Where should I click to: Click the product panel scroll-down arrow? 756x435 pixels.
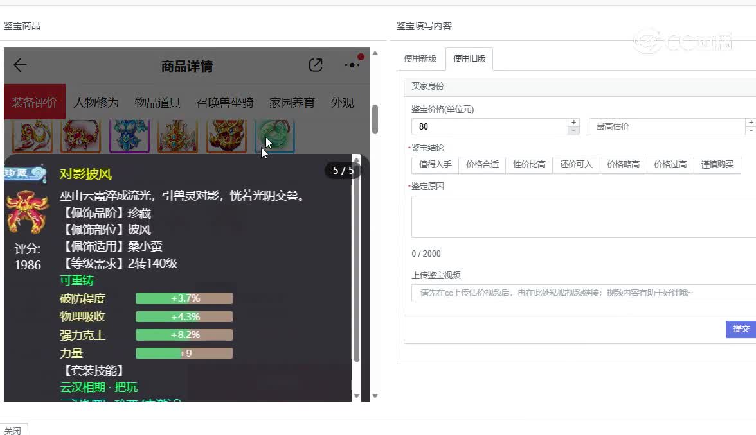pos(375,396)
